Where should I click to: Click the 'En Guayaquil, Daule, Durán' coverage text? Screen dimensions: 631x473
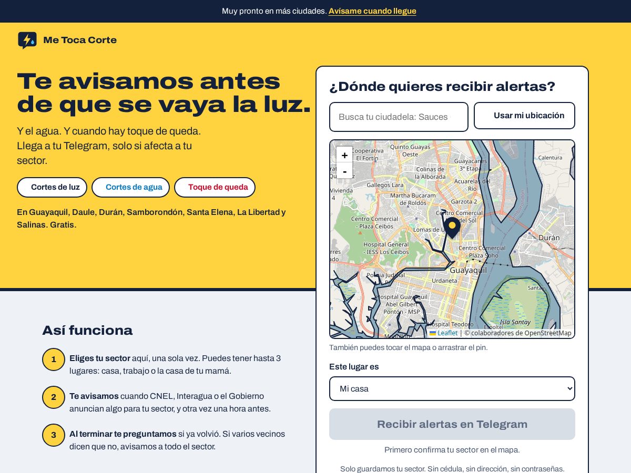151,219
